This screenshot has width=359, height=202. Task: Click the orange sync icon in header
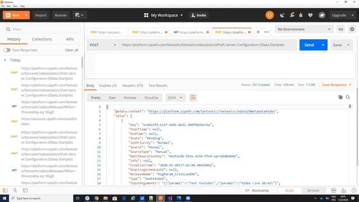click(x=269, y=15)
